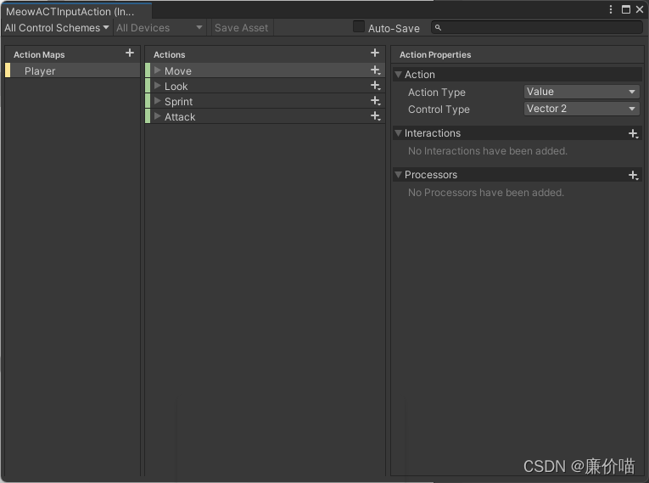Open the Action Type dropdown

(x=581, y=92)
